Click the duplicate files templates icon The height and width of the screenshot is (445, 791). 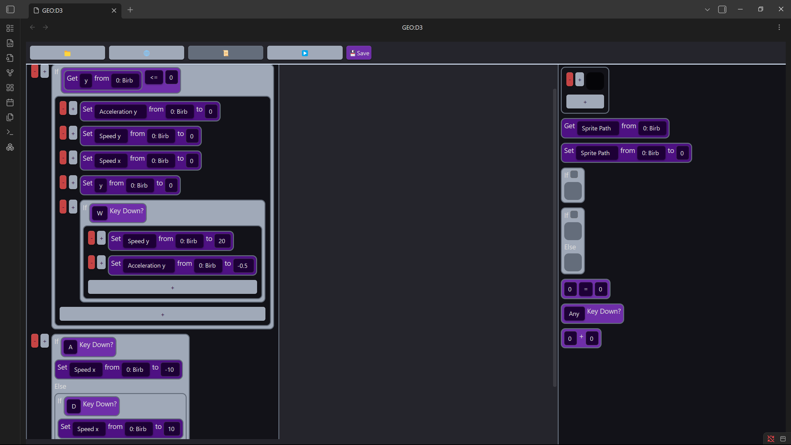pyautogui.click(x=10, y=117)
